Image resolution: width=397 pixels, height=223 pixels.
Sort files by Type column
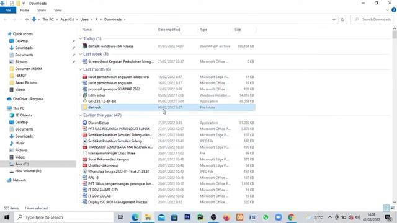point(203,30)
